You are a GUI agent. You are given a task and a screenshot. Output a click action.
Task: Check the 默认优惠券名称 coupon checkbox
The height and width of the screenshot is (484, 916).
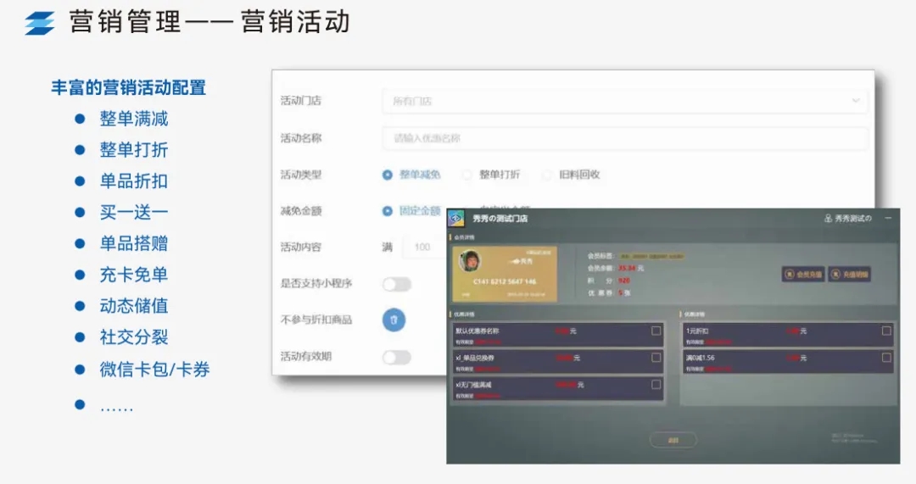[x=656, y=331]
